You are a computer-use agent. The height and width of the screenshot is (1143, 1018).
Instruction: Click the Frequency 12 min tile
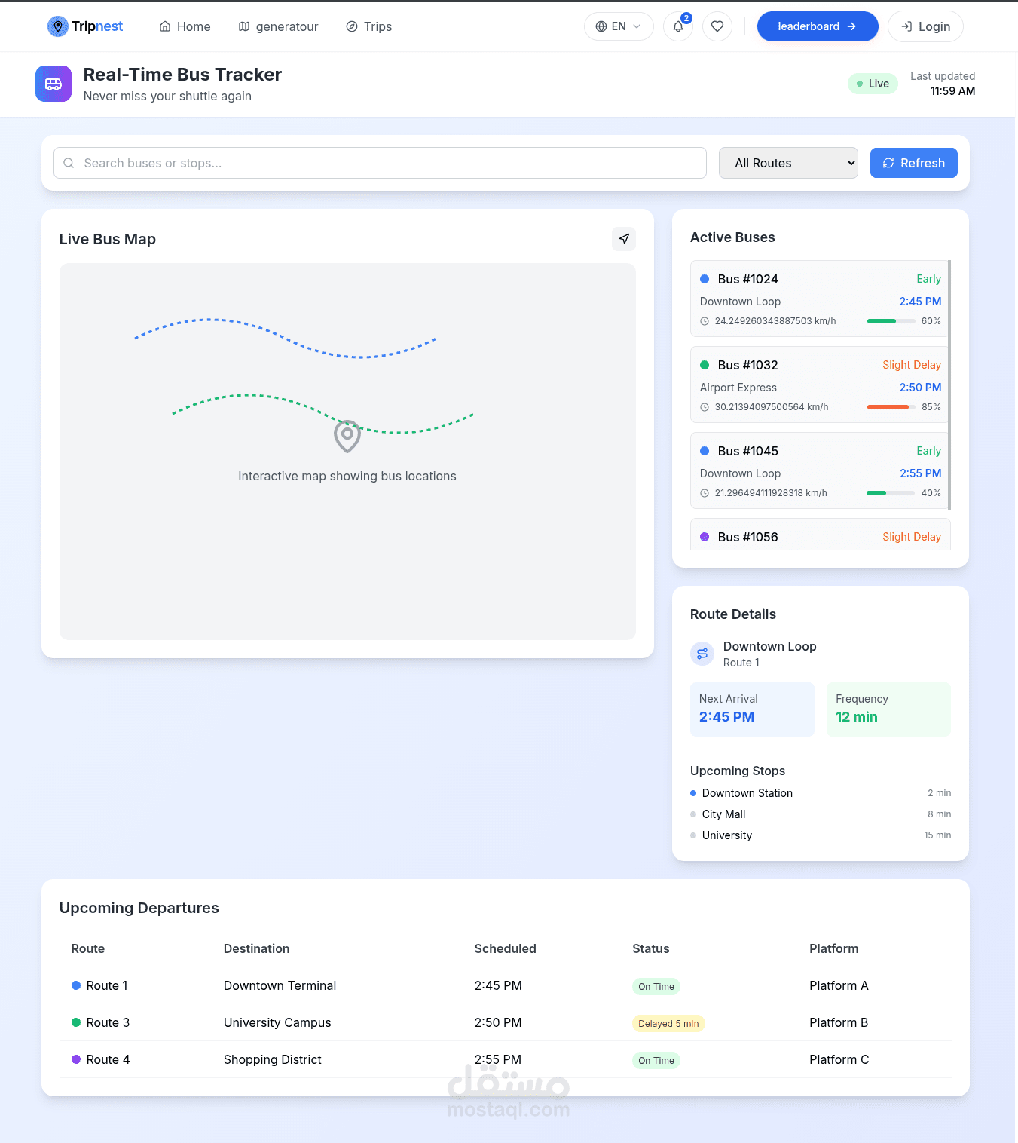pos(888,709)
